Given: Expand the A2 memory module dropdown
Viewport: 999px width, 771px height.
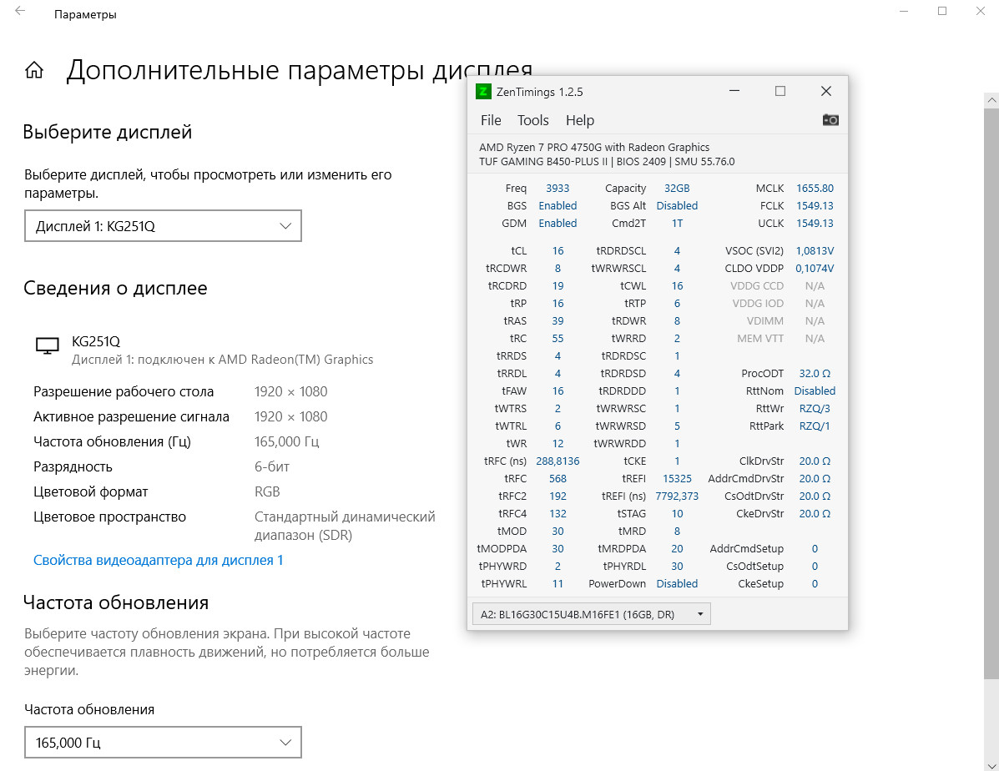Looking at the screenshot, I should (591, 614).
